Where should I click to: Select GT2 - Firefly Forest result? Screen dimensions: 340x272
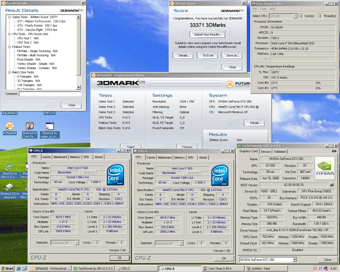click(x=37, y=25)
